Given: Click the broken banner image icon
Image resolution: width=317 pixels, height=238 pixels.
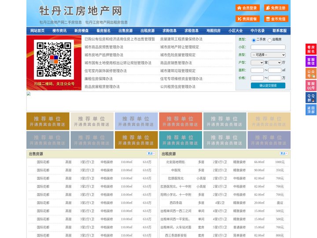Looking at the screenshot, I should [29, 94].
